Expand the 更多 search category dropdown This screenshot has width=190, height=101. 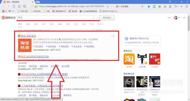click(x=100, y=24)
